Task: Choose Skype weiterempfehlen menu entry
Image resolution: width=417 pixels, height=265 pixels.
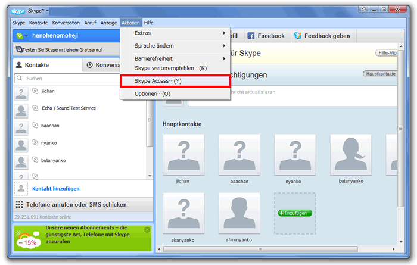Action: click(175, 68)
